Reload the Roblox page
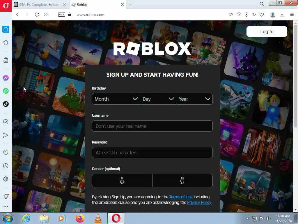The image size is (298, 224). tap(37, 15)
